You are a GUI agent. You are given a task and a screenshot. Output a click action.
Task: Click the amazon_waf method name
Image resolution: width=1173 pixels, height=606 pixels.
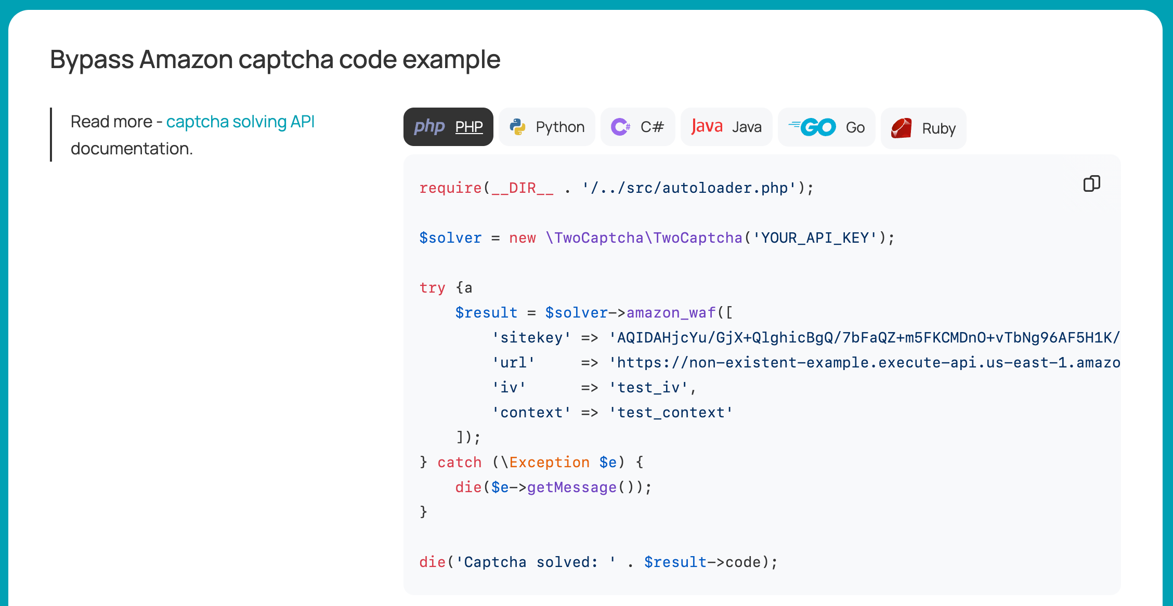670,312
